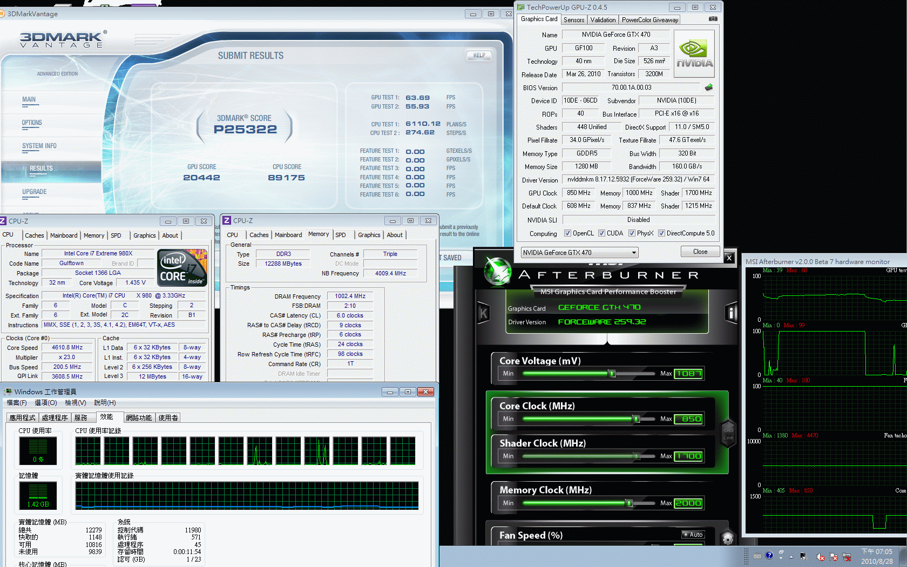Screen dimensions: 907x567
Task: Open About tab in left CPU-Z window
Action: point(170,235)
